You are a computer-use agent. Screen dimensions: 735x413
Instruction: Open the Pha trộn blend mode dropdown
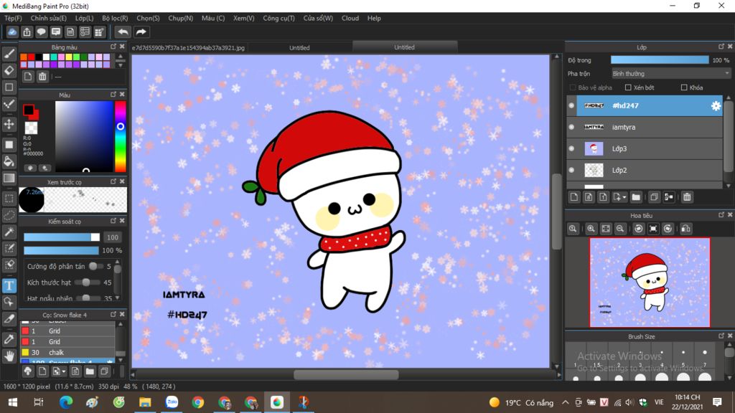click(671, 74)
